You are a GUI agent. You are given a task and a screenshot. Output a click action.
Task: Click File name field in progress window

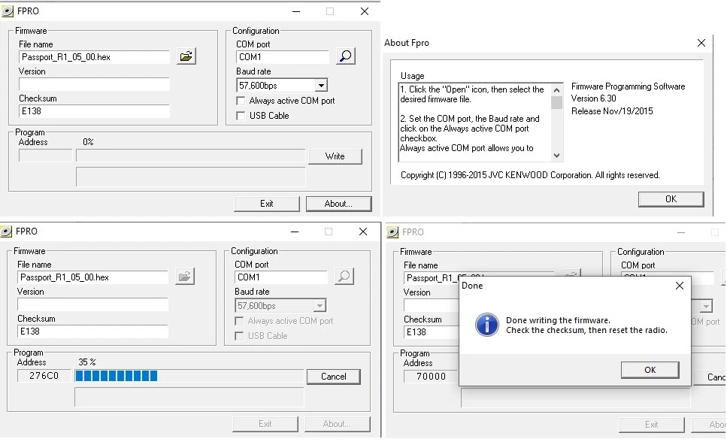[92, 277]
